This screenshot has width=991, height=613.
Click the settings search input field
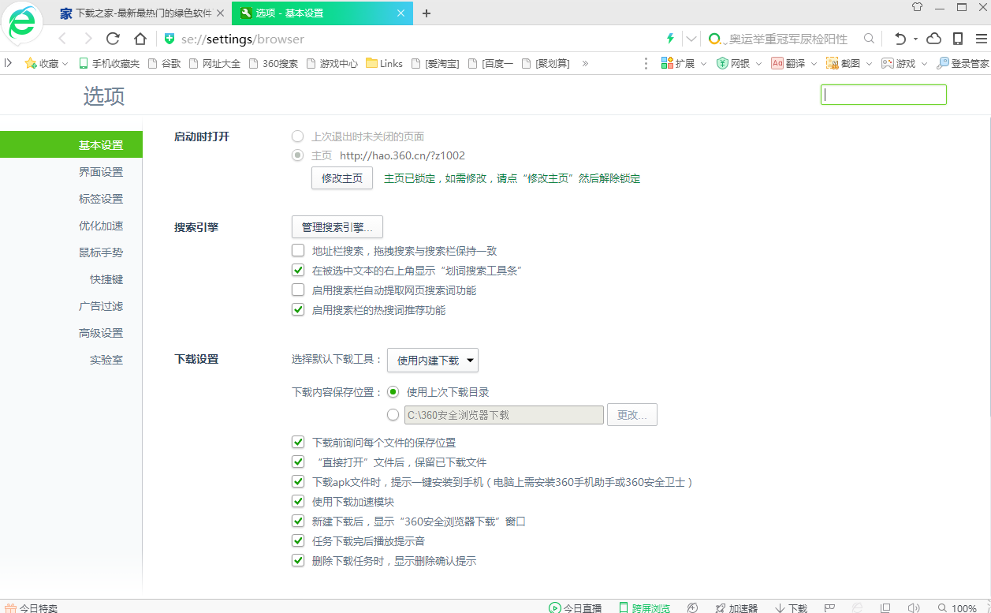coord(883,94)
